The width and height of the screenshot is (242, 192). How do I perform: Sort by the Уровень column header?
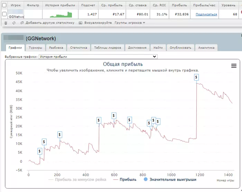pyautogui.click(x=228, y=5)
